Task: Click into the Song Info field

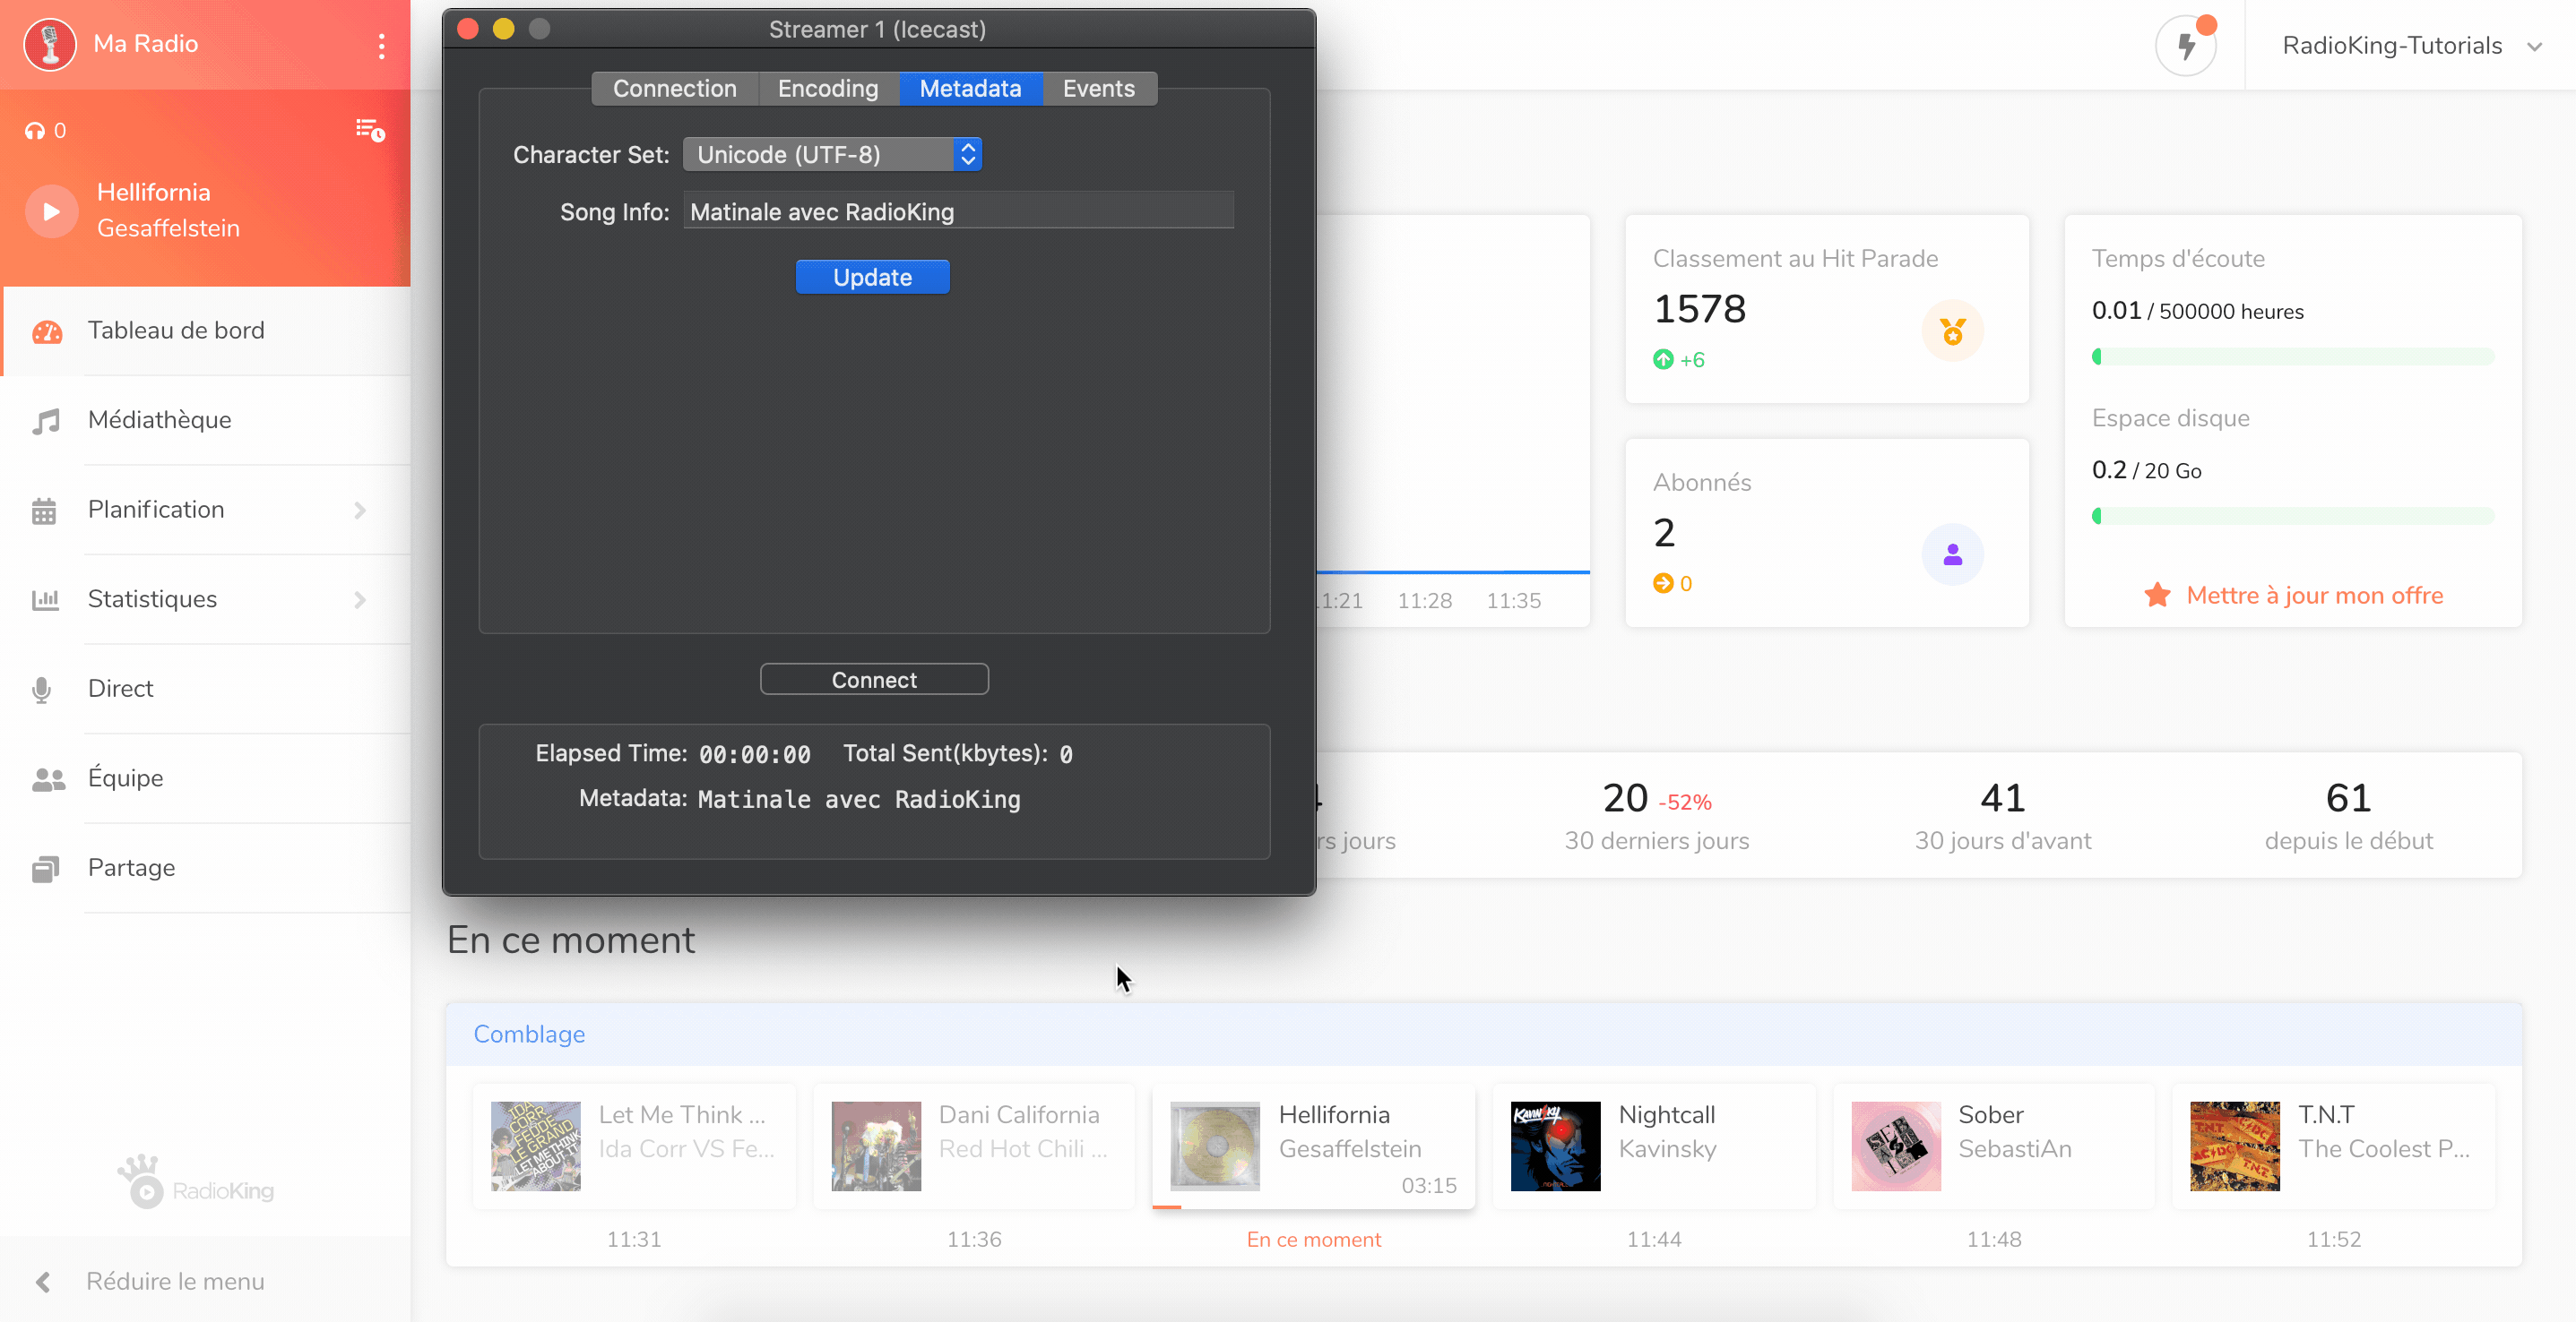Action: pyautogui.click(x=957, y=212)
